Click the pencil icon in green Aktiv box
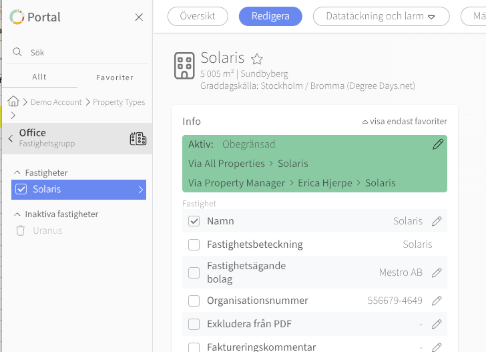Viewport: 486px width, 352px height. click(438, 144)
